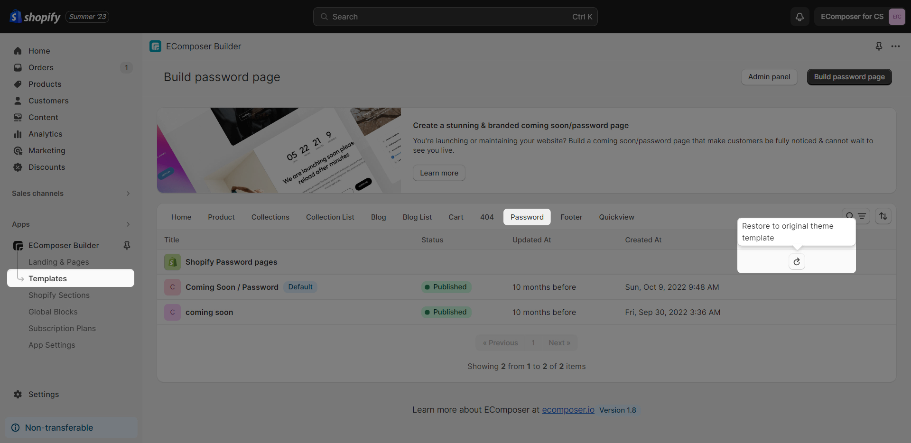Click the Orders count badge 1

[126, 67]
